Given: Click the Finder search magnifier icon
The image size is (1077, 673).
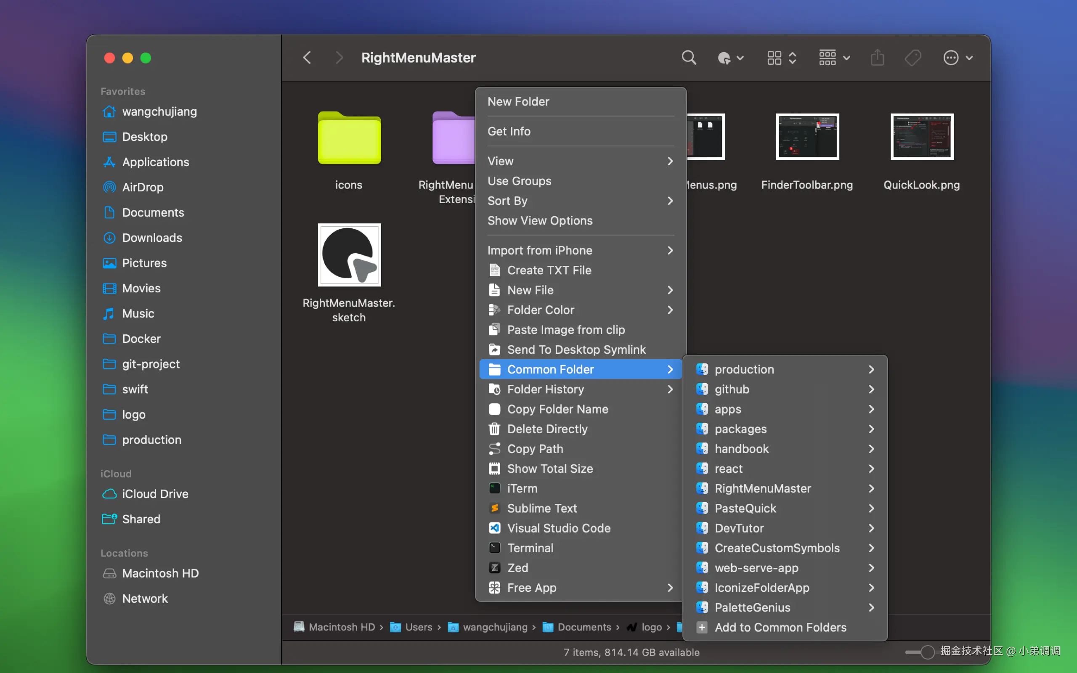Looking at the screenshot, I should click(688, 58).
